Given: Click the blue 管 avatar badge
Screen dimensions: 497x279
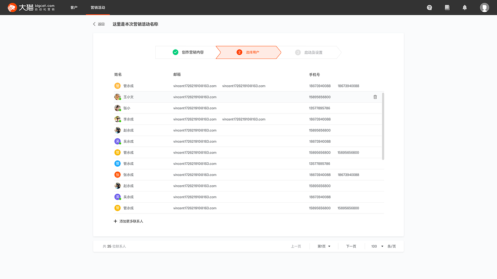Looking at the screenshot, I should click(x=118, y=164).
